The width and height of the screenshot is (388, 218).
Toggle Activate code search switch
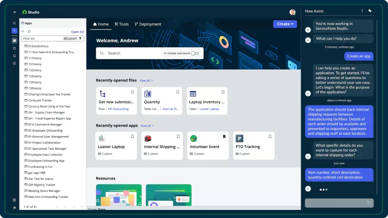click(195, 53)
